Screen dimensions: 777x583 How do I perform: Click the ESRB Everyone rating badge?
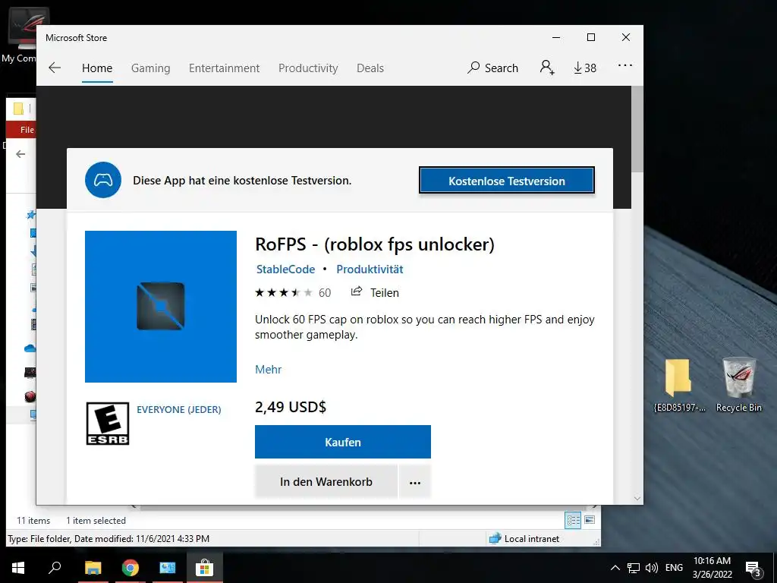(108, 424)
